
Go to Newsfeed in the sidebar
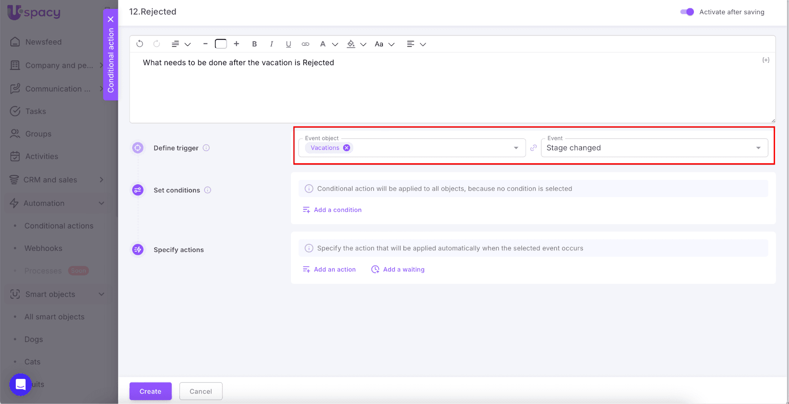click(43, 42)
